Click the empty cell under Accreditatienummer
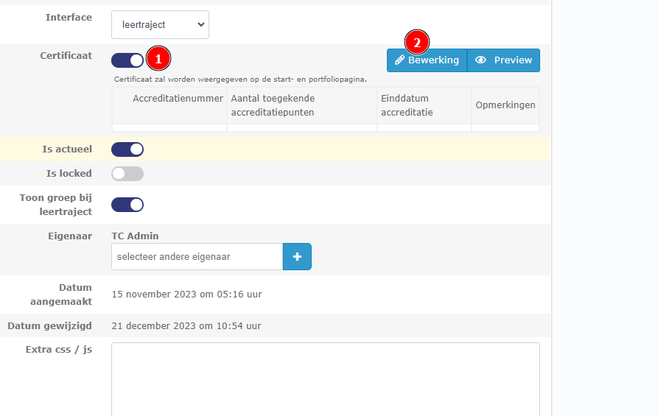The width and height of the screenshot is (658, 416). click(169, 128)
